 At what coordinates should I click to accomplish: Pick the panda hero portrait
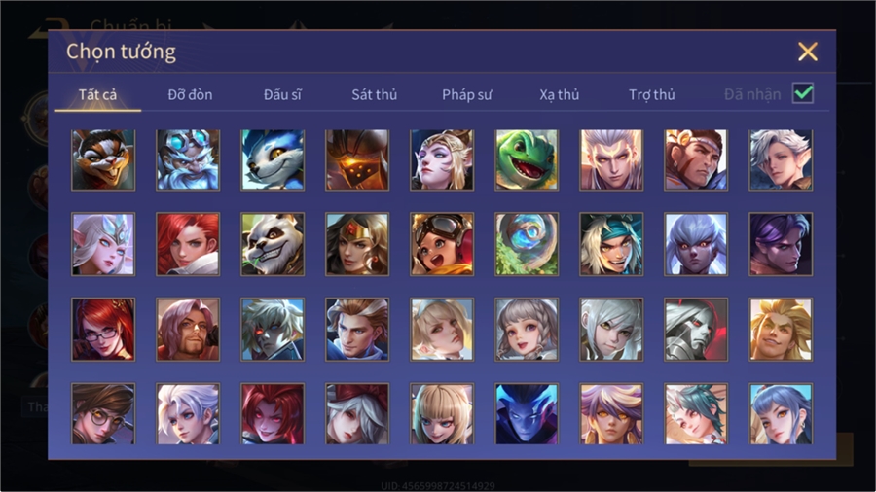(273, 244)
